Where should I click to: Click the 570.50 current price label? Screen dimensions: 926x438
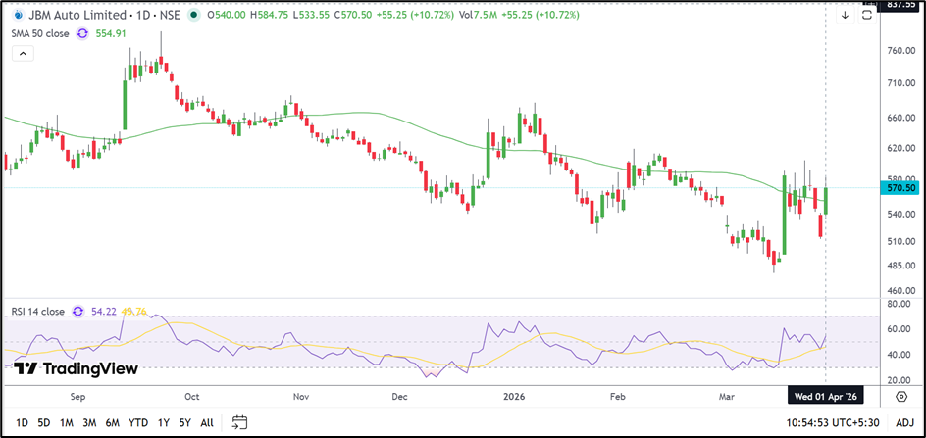point(900,187)
